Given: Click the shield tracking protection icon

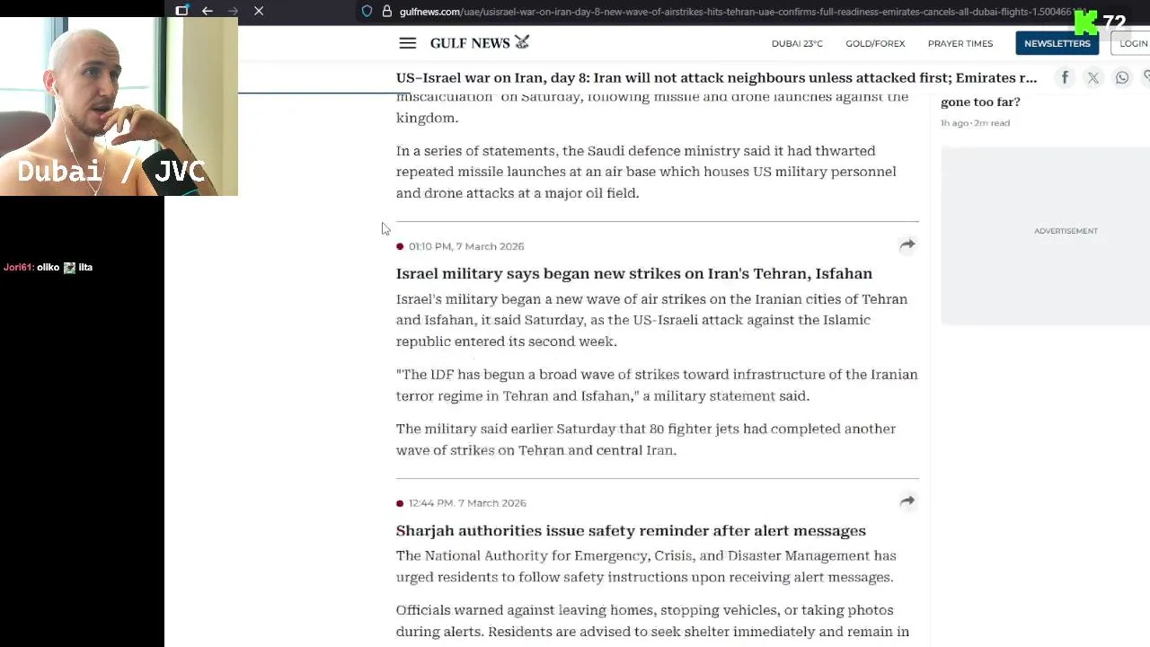Looking at the screenshot, I should pos(367,12).
